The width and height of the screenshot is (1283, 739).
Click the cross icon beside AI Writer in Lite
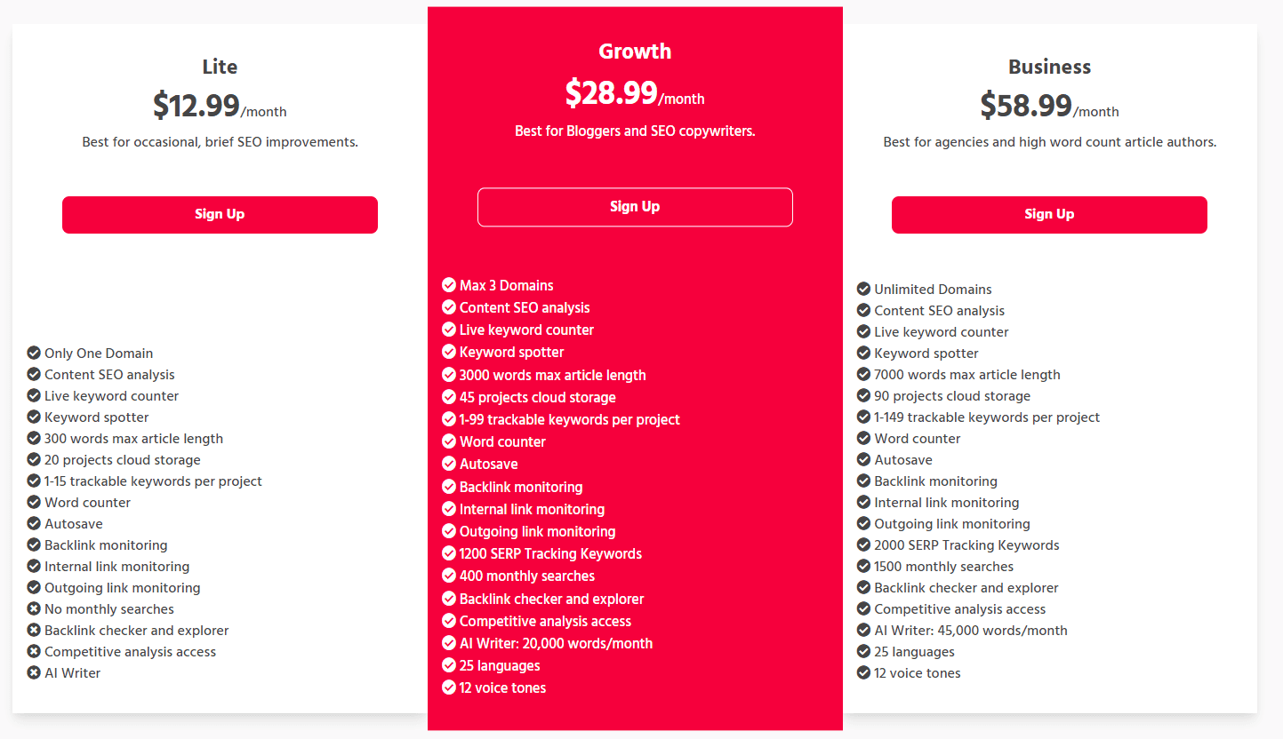coord(32,672)
